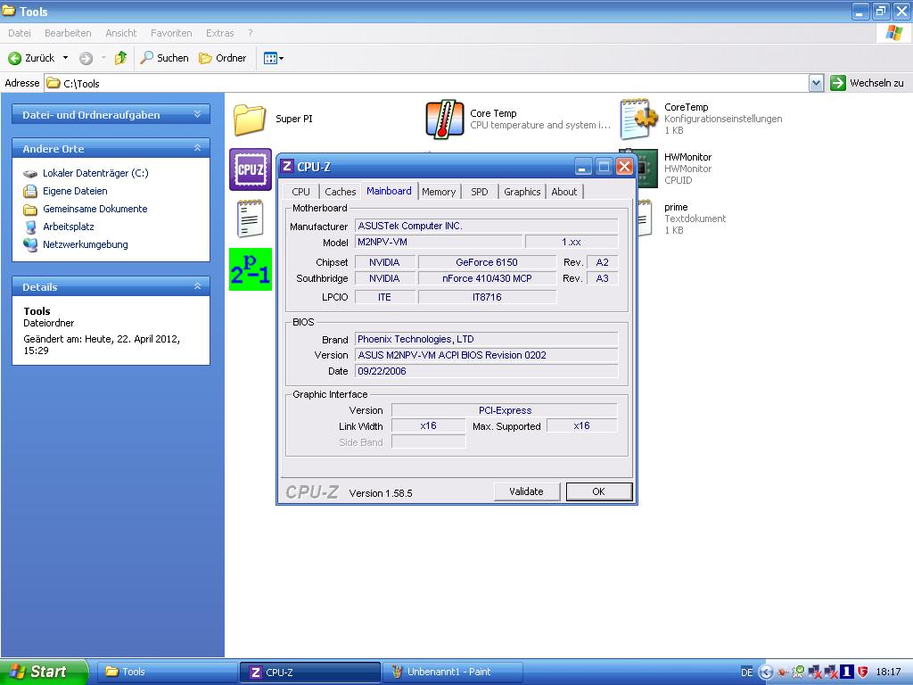The image size is (913, 685).
Task: Click the text document icon beneath the CPU-Z icon
Action: click(x=251, y=219)
